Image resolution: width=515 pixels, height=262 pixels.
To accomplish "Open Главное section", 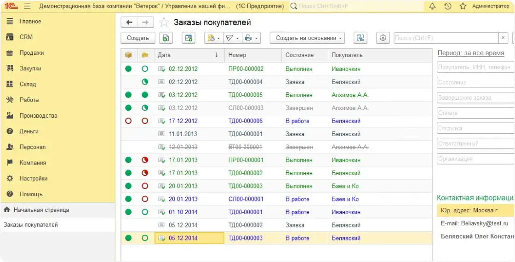I will [x=30, y=21].
